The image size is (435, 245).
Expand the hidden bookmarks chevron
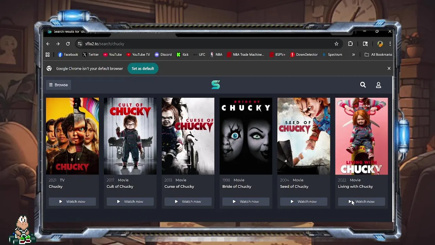click(x=353, y=54)
